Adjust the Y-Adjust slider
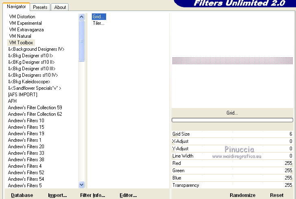This screenshot has height=199, width=296. click(233, 149)
